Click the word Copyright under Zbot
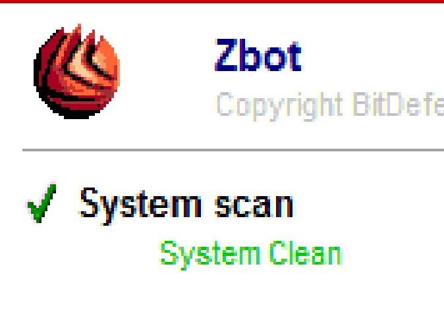This screenshot has width=444, height=331. [x=280, y=107]
